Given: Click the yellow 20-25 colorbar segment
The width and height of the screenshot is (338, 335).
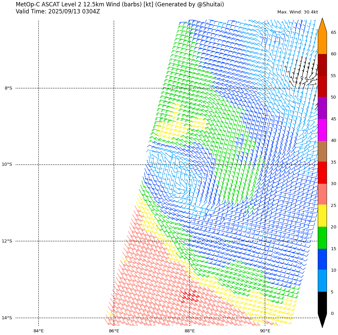Looking at the screenshot, I should [322, 216].
